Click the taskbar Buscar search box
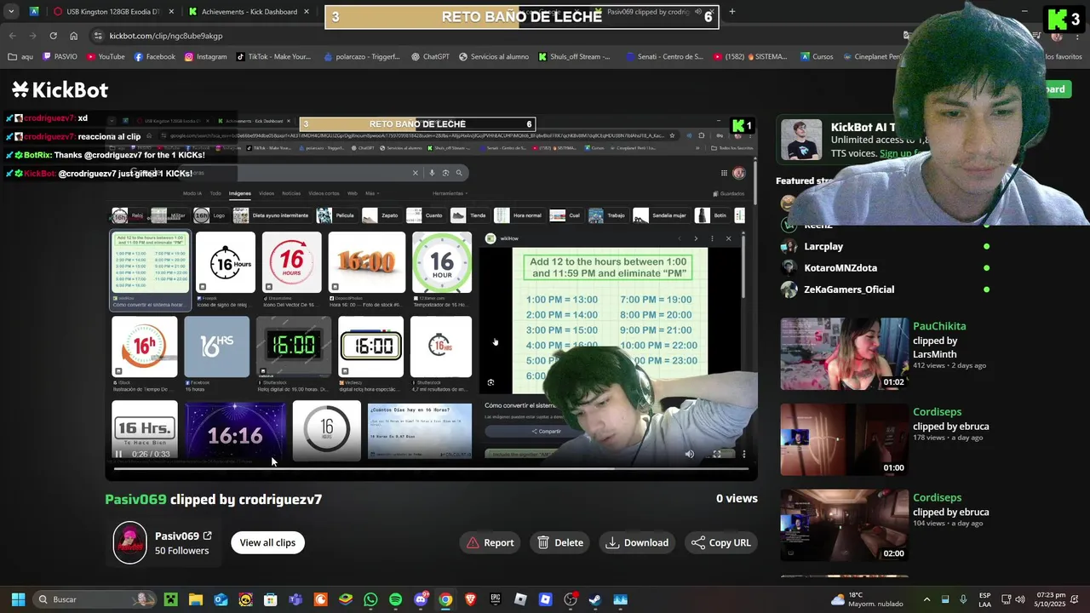This screenshot has width=1090, height=613. click(x=95, y=599)
